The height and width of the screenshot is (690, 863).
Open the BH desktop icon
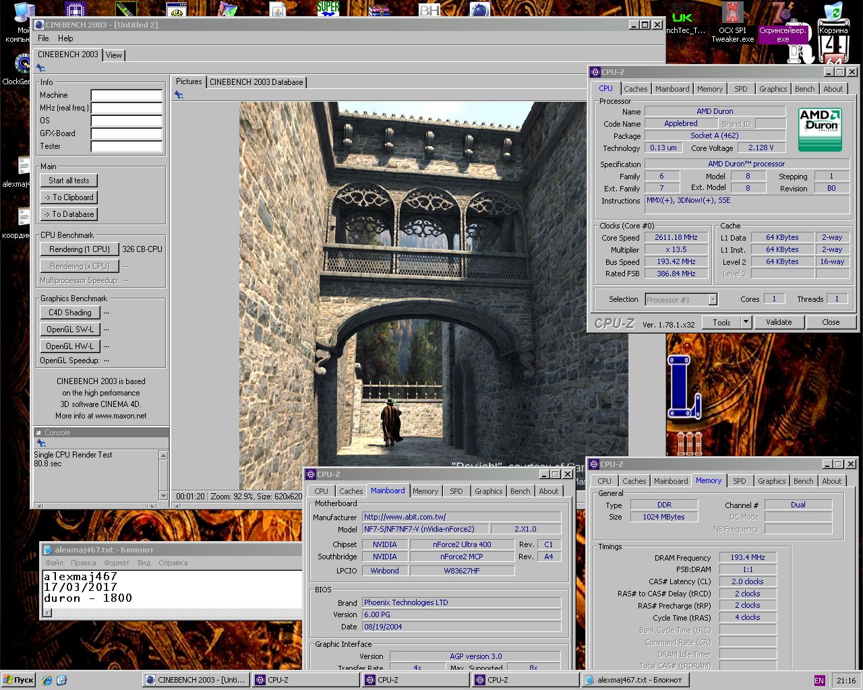pyautogui.click(x=429, y=9)
